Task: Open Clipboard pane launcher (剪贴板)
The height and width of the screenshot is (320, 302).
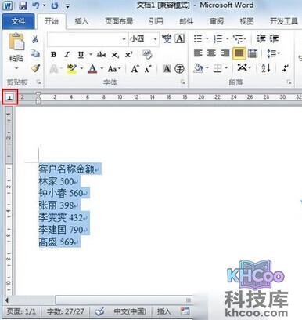Action: pyautogui.click(x=38, y=82)
